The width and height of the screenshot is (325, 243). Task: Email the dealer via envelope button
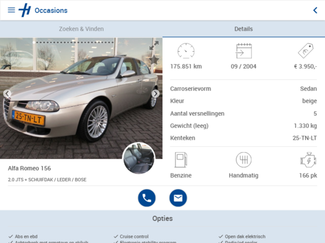tap(178, 198)
